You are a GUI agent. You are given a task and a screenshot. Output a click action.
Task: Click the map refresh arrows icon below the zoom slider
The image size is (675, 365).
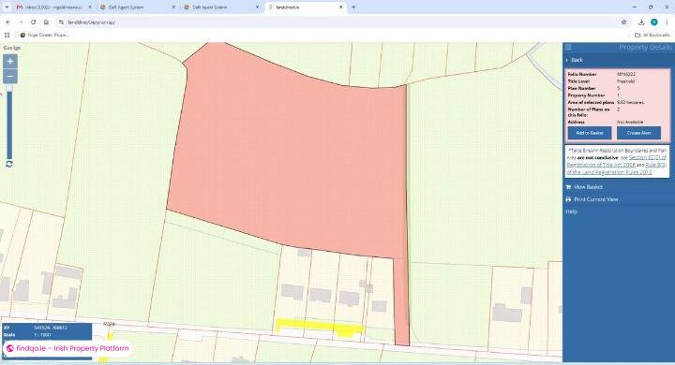tap(9, 164)
